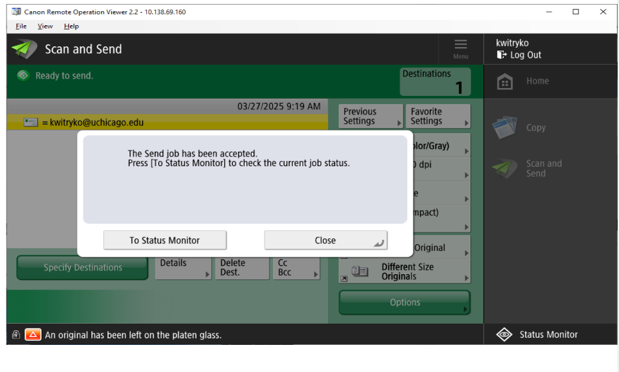Open the Cc Bcc selector
The image size is (619, 372).
(296, 267)
